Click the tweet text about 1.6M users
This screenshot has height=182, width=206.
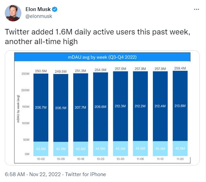coord(97,37)
